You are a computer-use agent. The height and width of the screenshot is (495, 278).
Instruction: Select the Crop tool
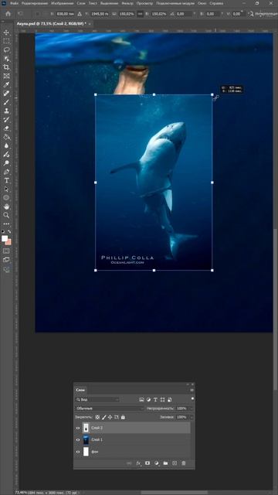(x=6, y=67)
